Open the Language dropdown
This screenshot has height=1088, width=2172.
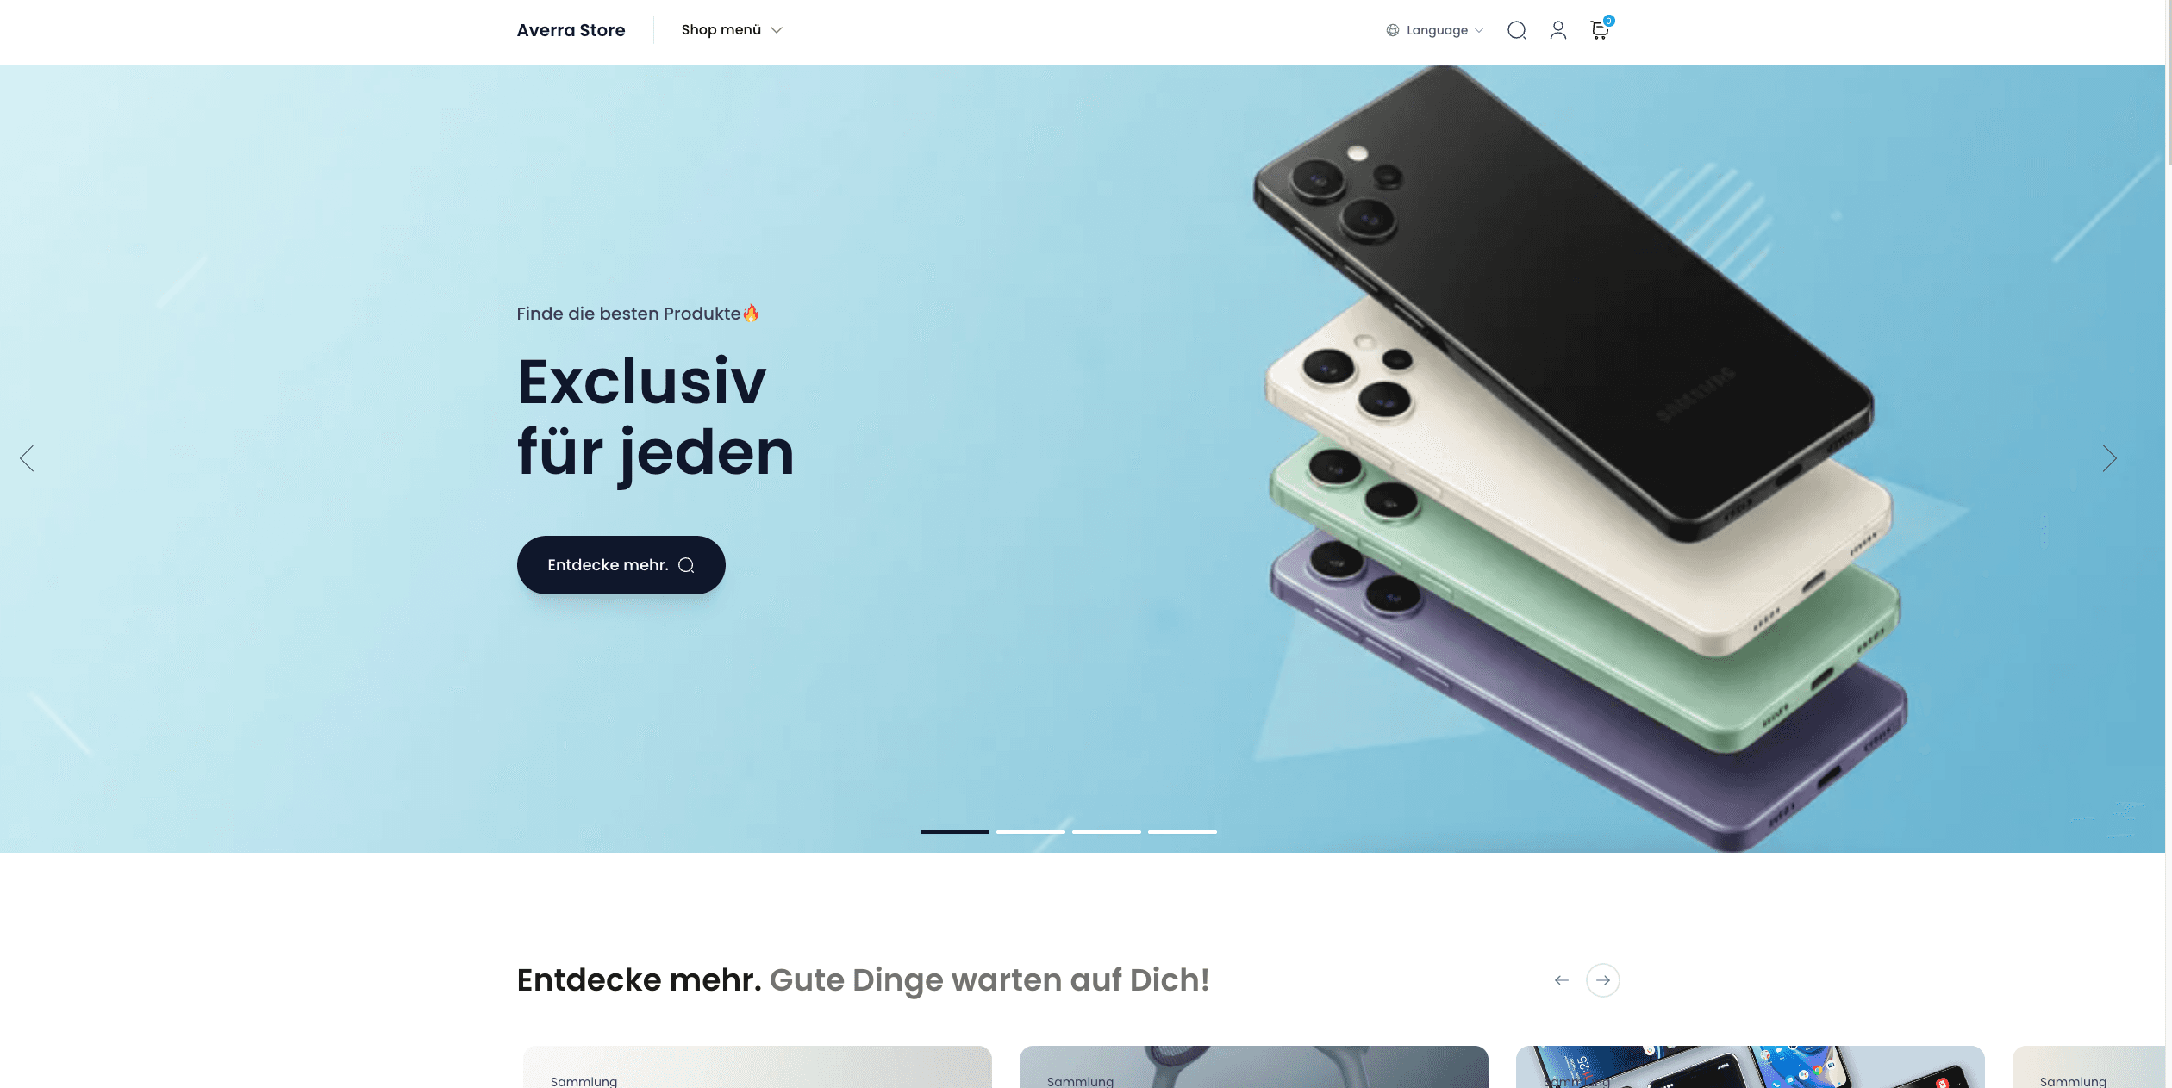[1435, 30]
